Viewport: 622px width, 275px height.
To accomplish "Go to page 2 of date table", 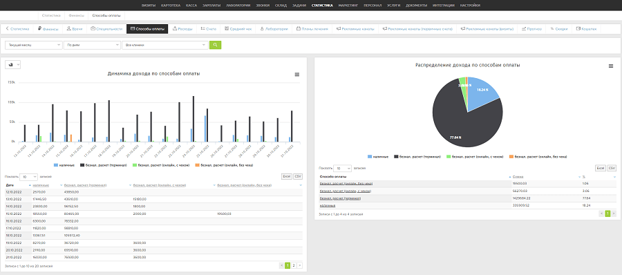I will 294,265.
